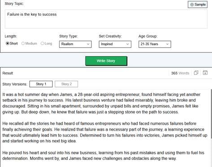The width and height of the screenshot is (212, 167).
Task: Click the download result icon
Action: [x=205, y=73]
